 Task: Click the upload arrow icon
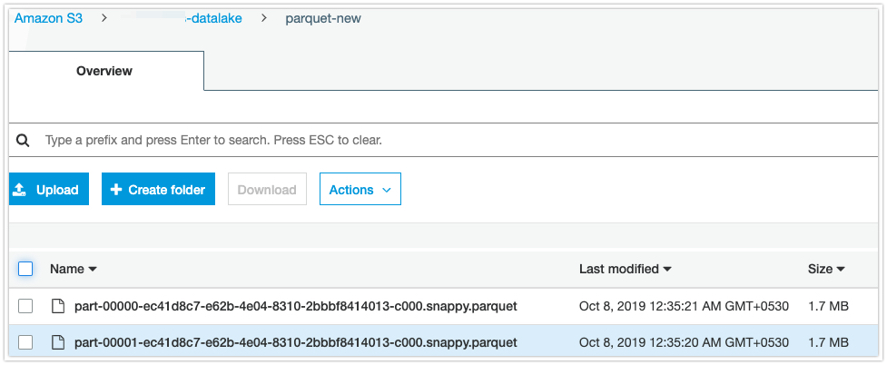(19, 190)
